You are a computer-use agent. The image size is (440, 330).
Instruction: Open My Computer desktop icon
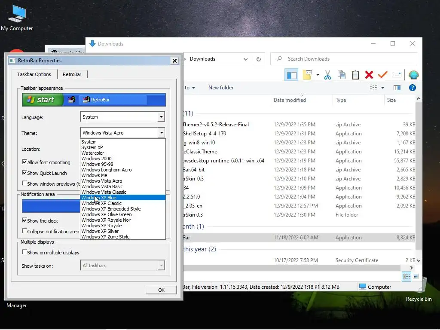click(x=17, y=17)
